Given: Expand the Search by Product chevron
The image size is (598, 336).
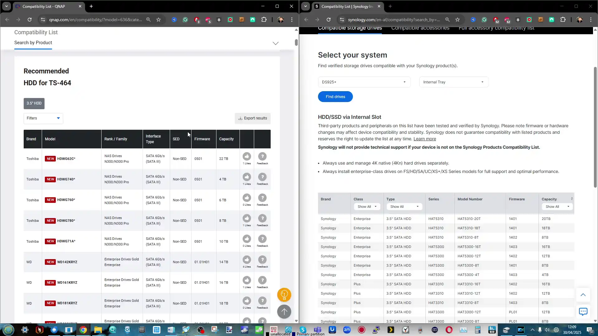Looking at the screenshot, I should click(x=275, y=43).
